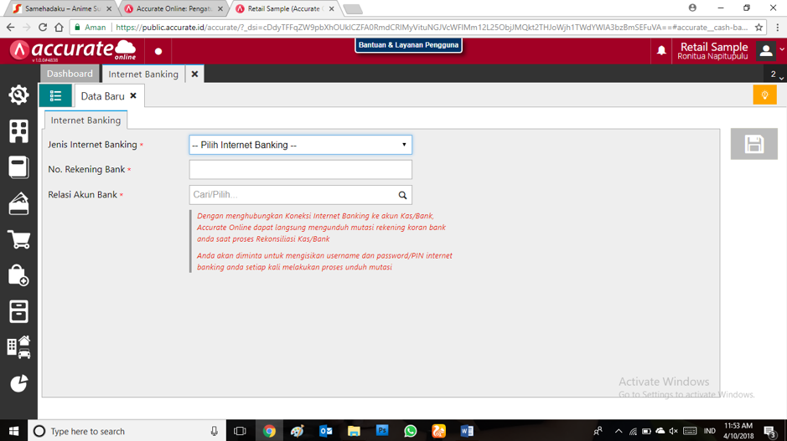Close the Internet Banking module tab
Screen dimensions: 787x441
tap(194, 74)
